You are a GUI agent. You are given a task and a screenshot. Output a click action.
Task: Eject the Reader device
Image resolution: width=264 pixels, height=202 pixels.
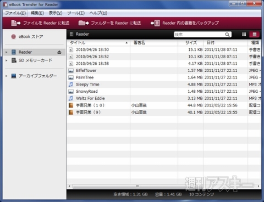(x=59, y=52)
